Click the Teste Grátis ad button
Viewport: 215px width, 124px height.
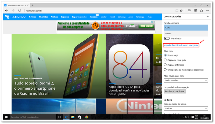146,26
